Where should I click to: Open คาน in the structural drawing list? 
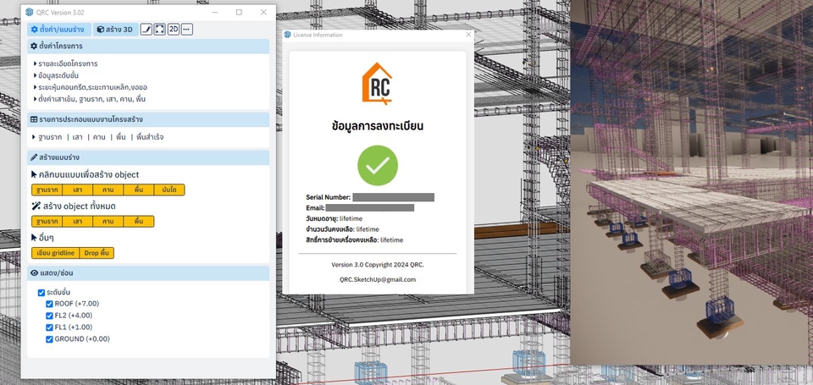click(x=100, y=137)
